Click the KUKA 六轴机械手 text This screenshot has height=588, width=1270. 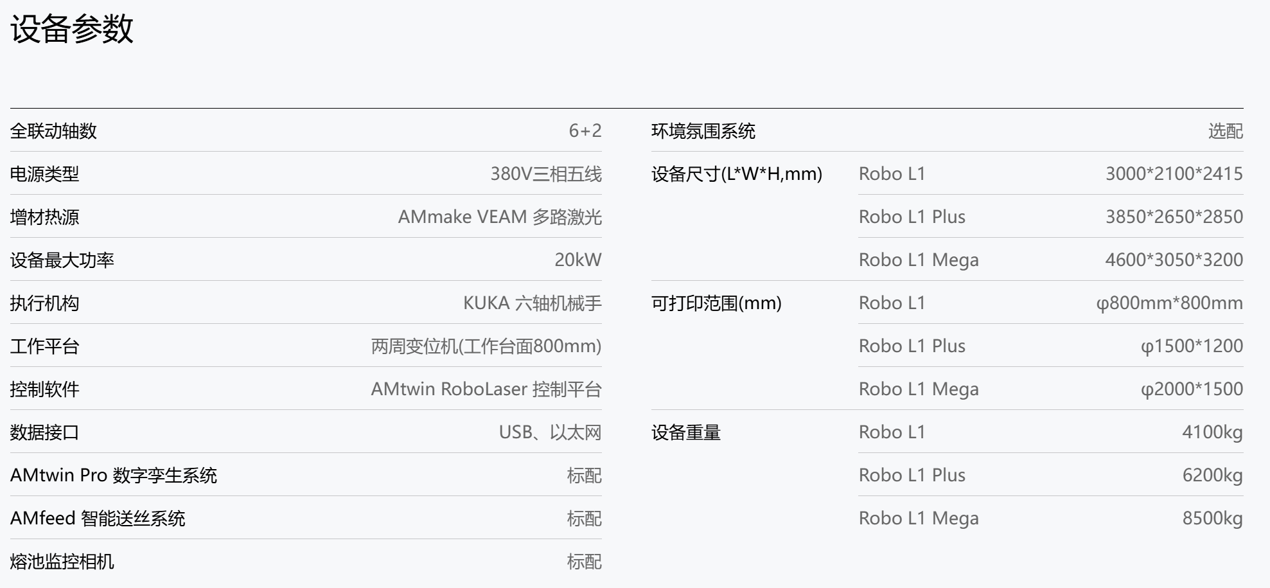tap(532, 303)
